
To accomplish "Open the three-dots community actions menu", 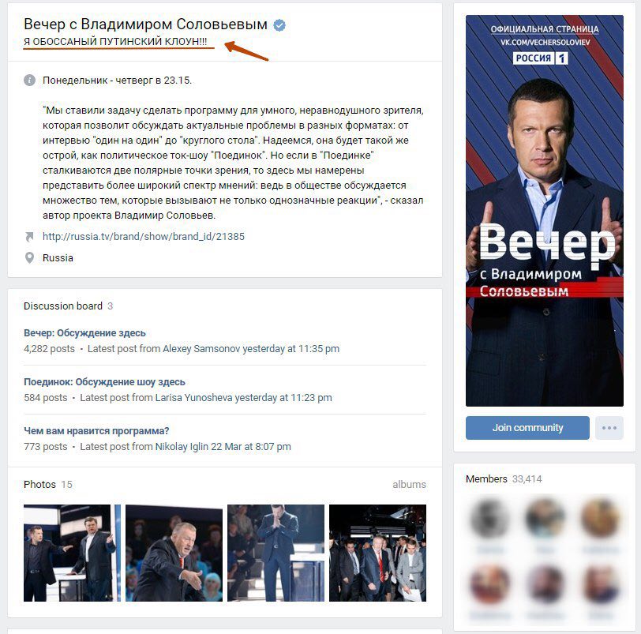I will (609, 428).
